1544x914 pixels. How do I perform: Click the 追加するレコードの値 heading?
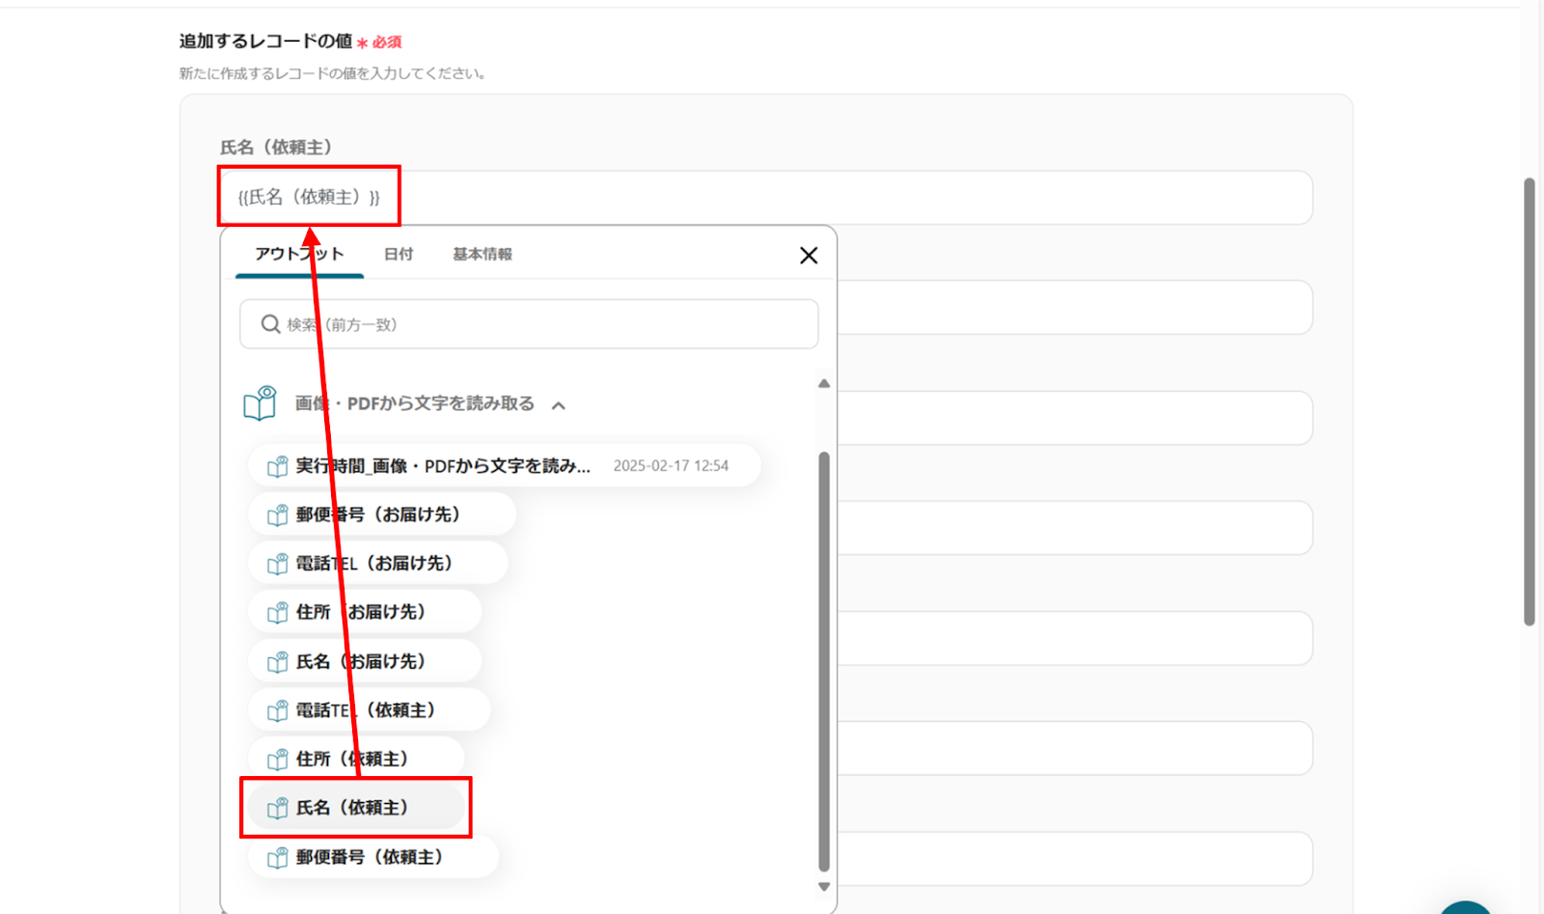tap(265, 42)
